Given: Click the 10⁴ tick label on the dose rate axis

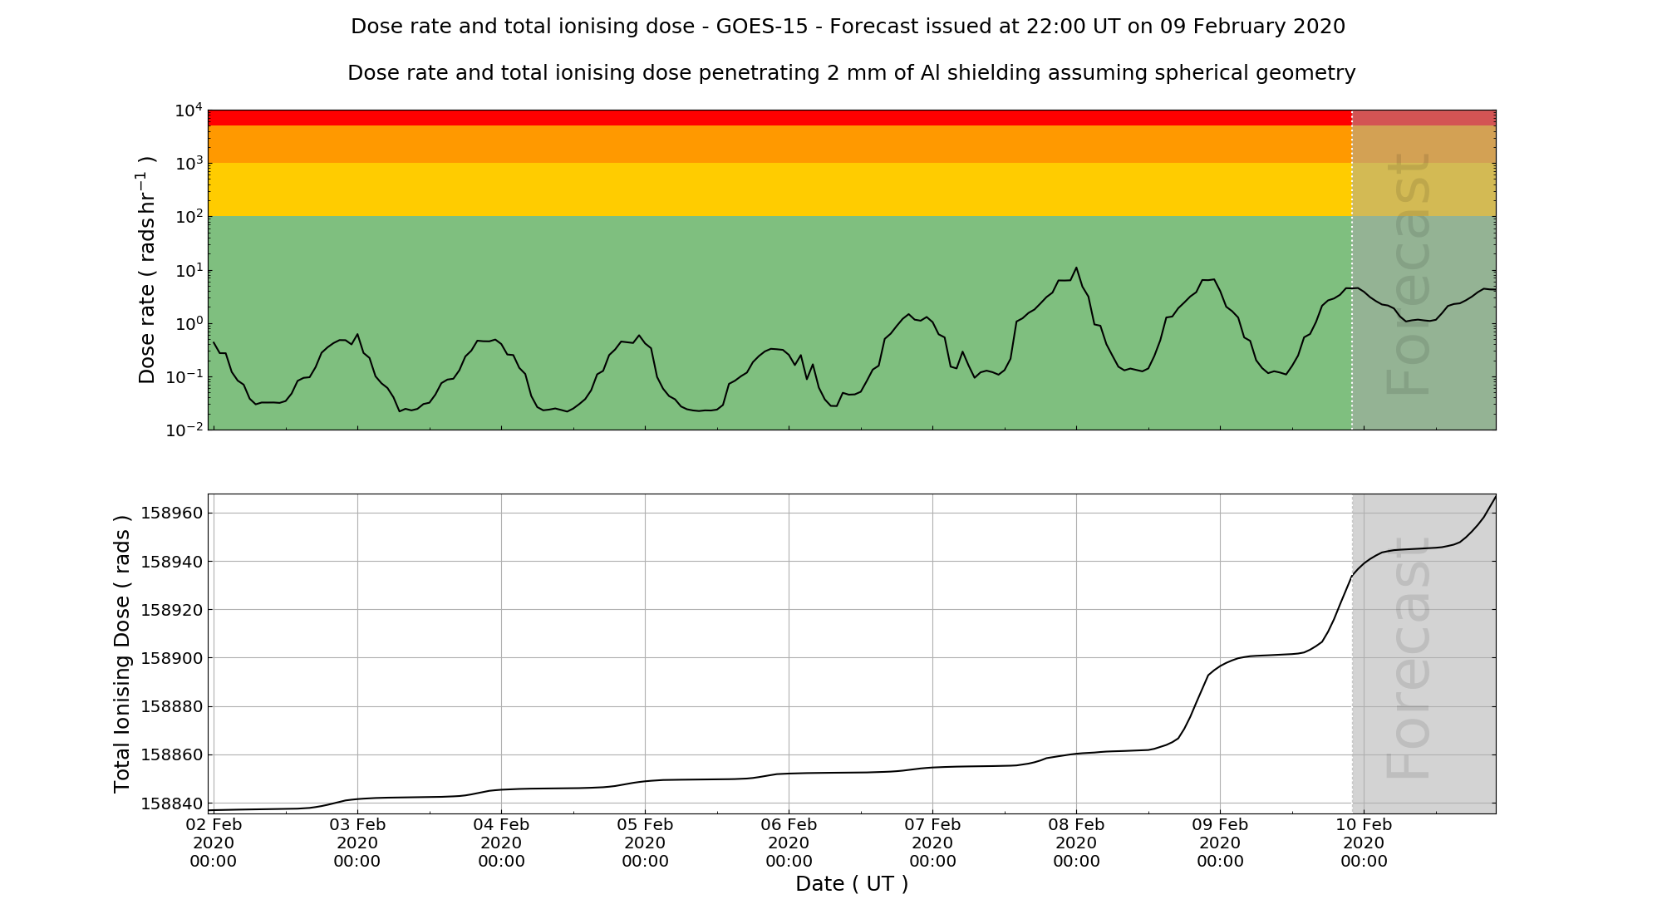Looking at the screenshot, I should click(189, 111).
